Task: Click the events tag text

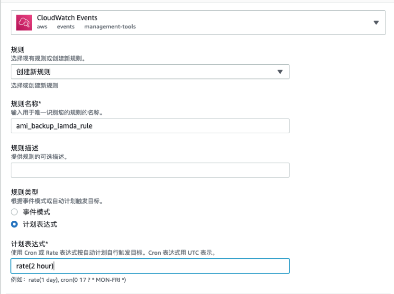Action: [65, 26]
